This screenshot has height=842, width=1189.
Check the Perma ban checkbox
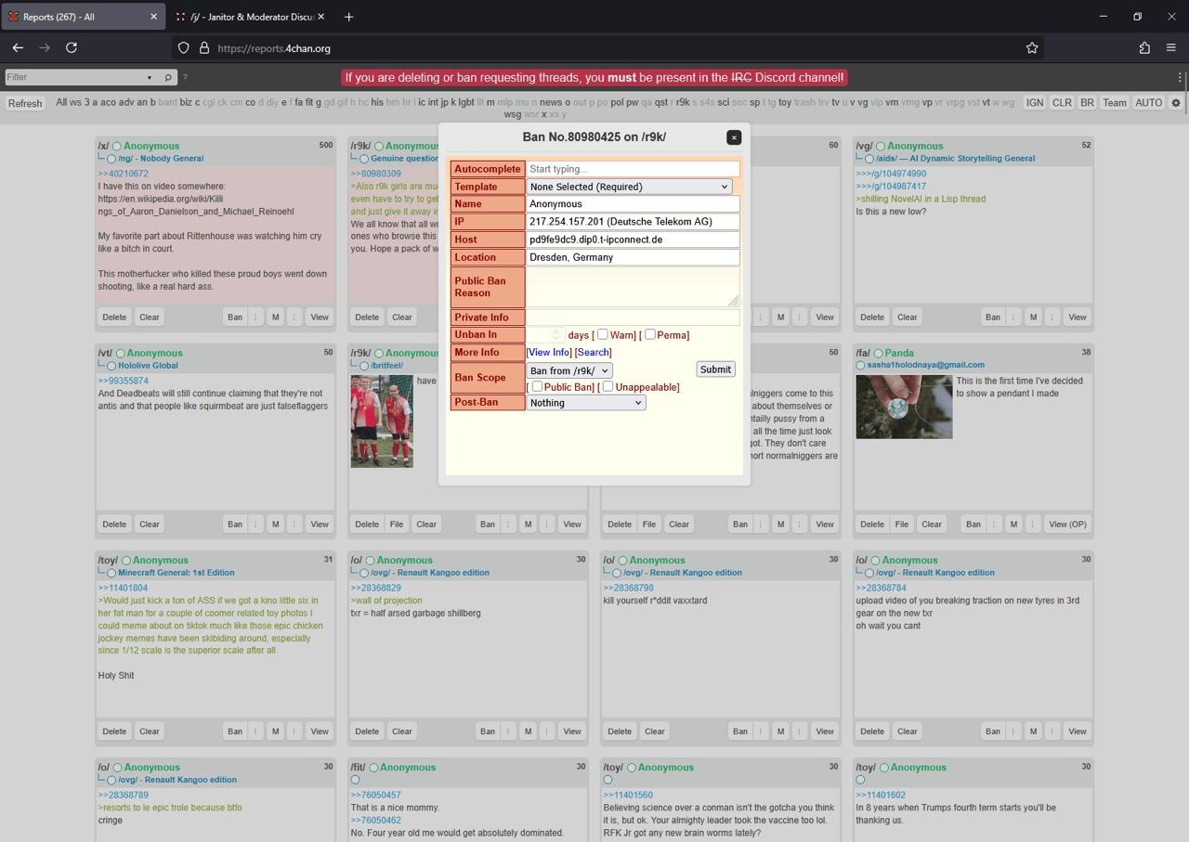[650, 334]
